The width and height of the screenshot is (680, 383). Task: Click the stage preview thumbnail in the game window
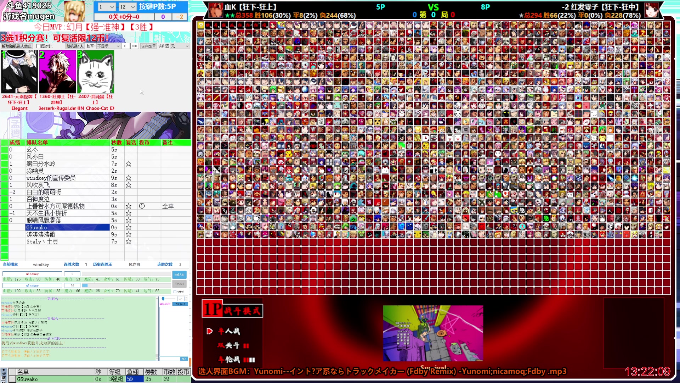click(433, 333)
